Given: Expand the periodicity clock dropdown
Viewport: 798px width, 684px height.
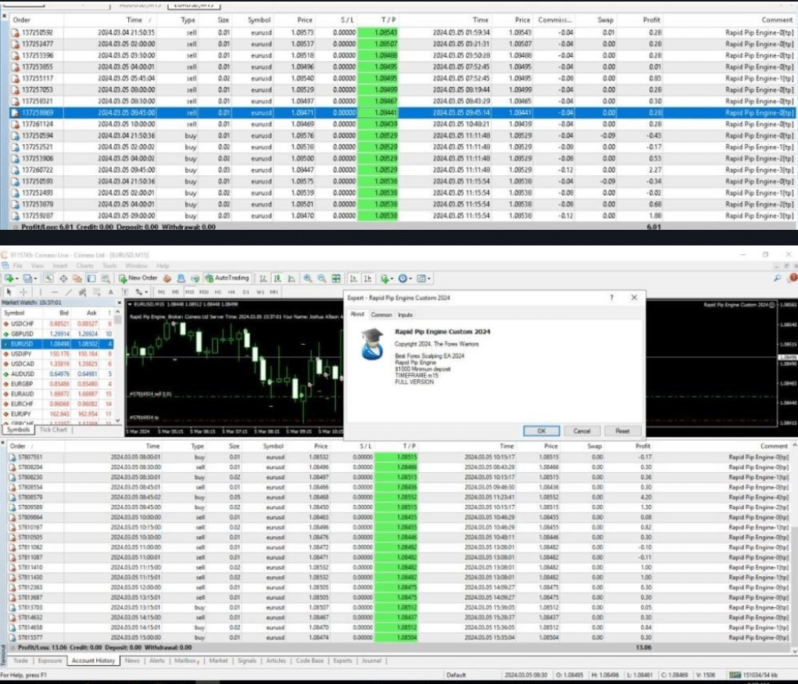Looking at the screenshot, I should pos(408,278).
